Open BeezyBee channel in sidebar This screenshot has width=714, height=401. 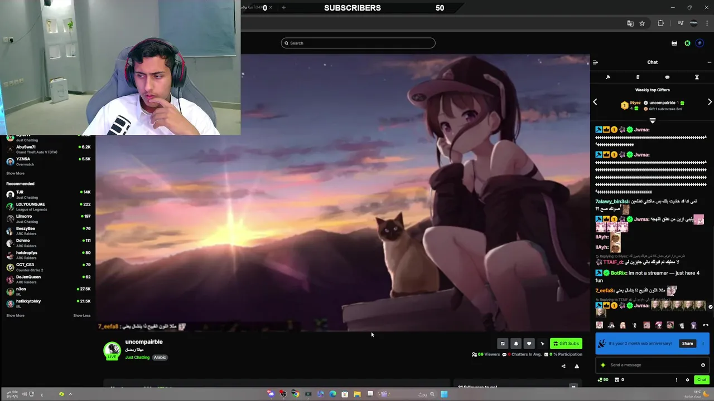pos(48,231)
